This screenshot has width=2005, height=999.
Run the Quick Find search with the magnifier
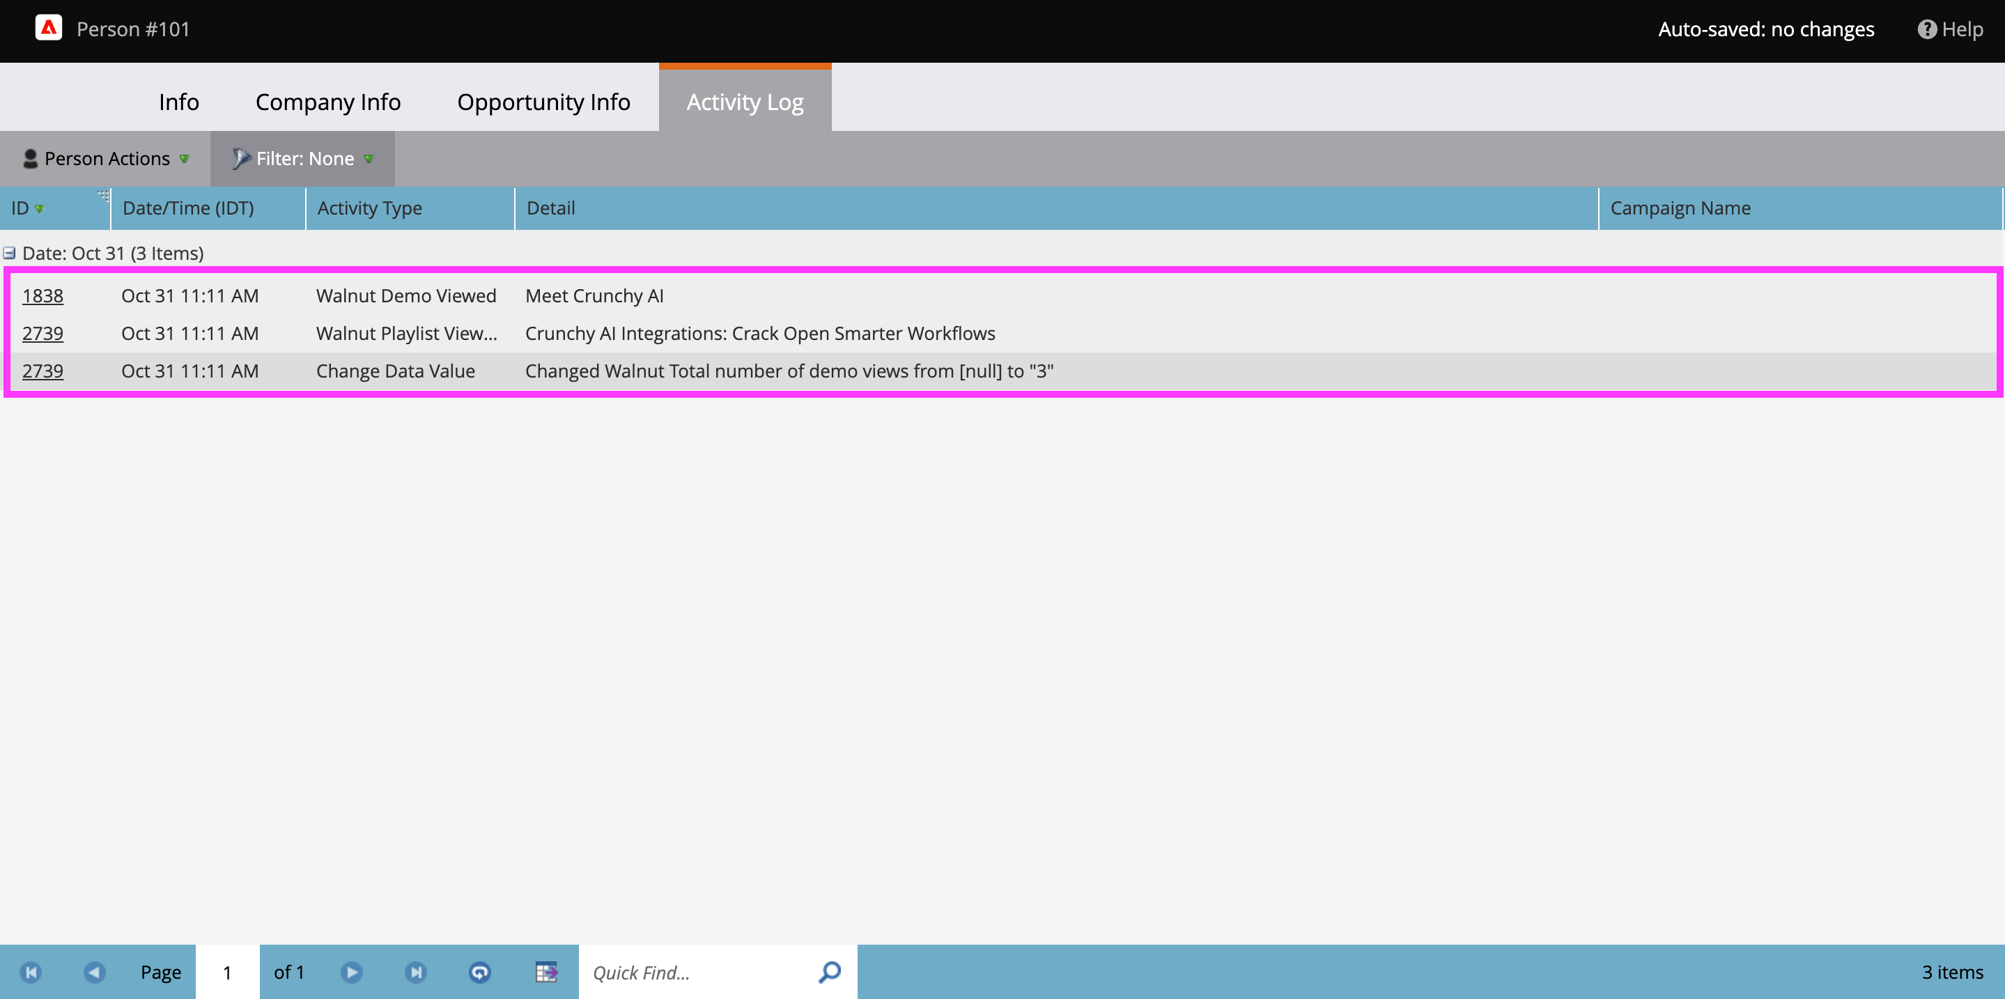[829, 972]
